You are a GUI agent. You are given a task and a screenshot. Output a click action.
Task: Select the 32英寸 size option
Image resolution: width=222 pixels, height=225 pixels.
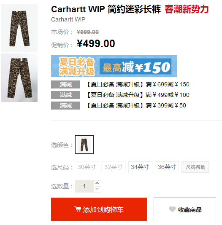(114, 167)
